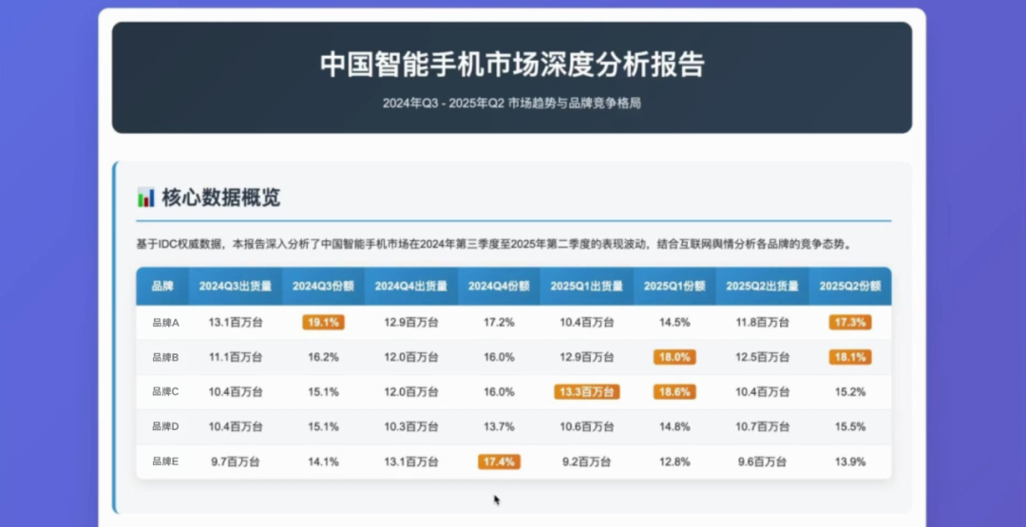
Task: Click the highlighted 18.0% badge for 品牌B
Action: coord(674,357)
